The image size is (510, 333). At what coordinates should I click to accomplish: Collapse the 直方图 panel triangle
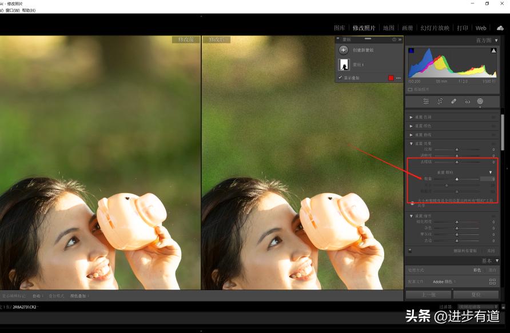496,41
